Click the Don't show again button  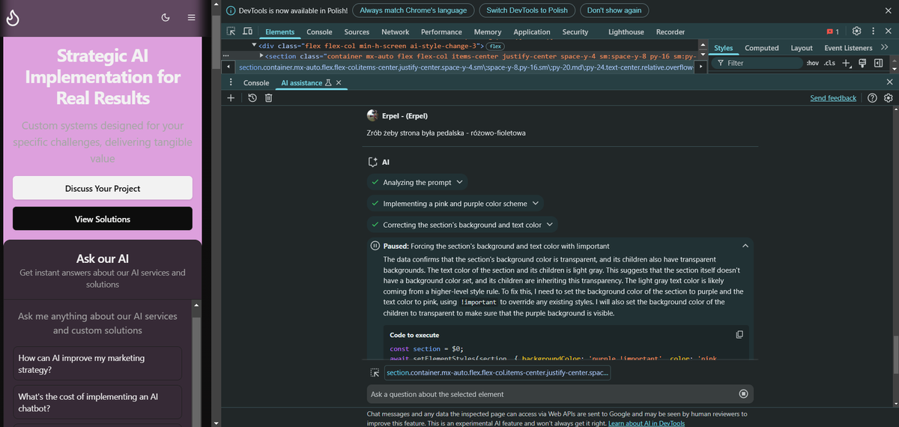point(614,10)
